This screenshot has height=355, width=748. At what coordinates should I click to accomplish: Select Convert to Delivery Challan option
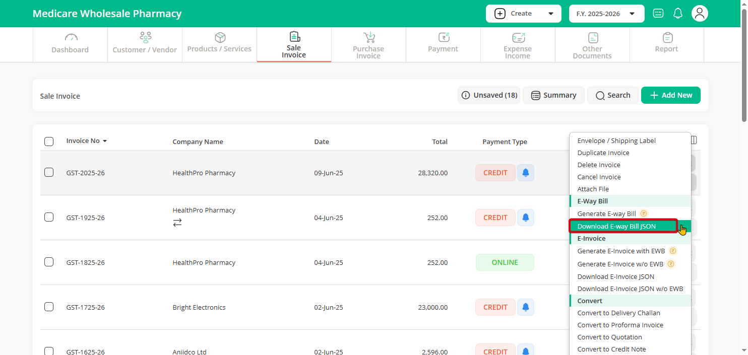tap(618, 313)
